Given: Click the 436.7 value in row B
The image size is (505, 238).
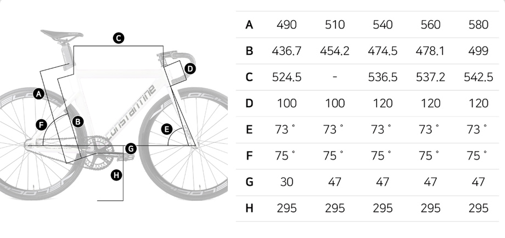Looking at the screenshot, I should click(x=287, y=51).
